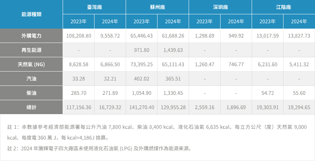
Task: Click the 天然氣 value 8,628.58
Action: click(78, 64)
